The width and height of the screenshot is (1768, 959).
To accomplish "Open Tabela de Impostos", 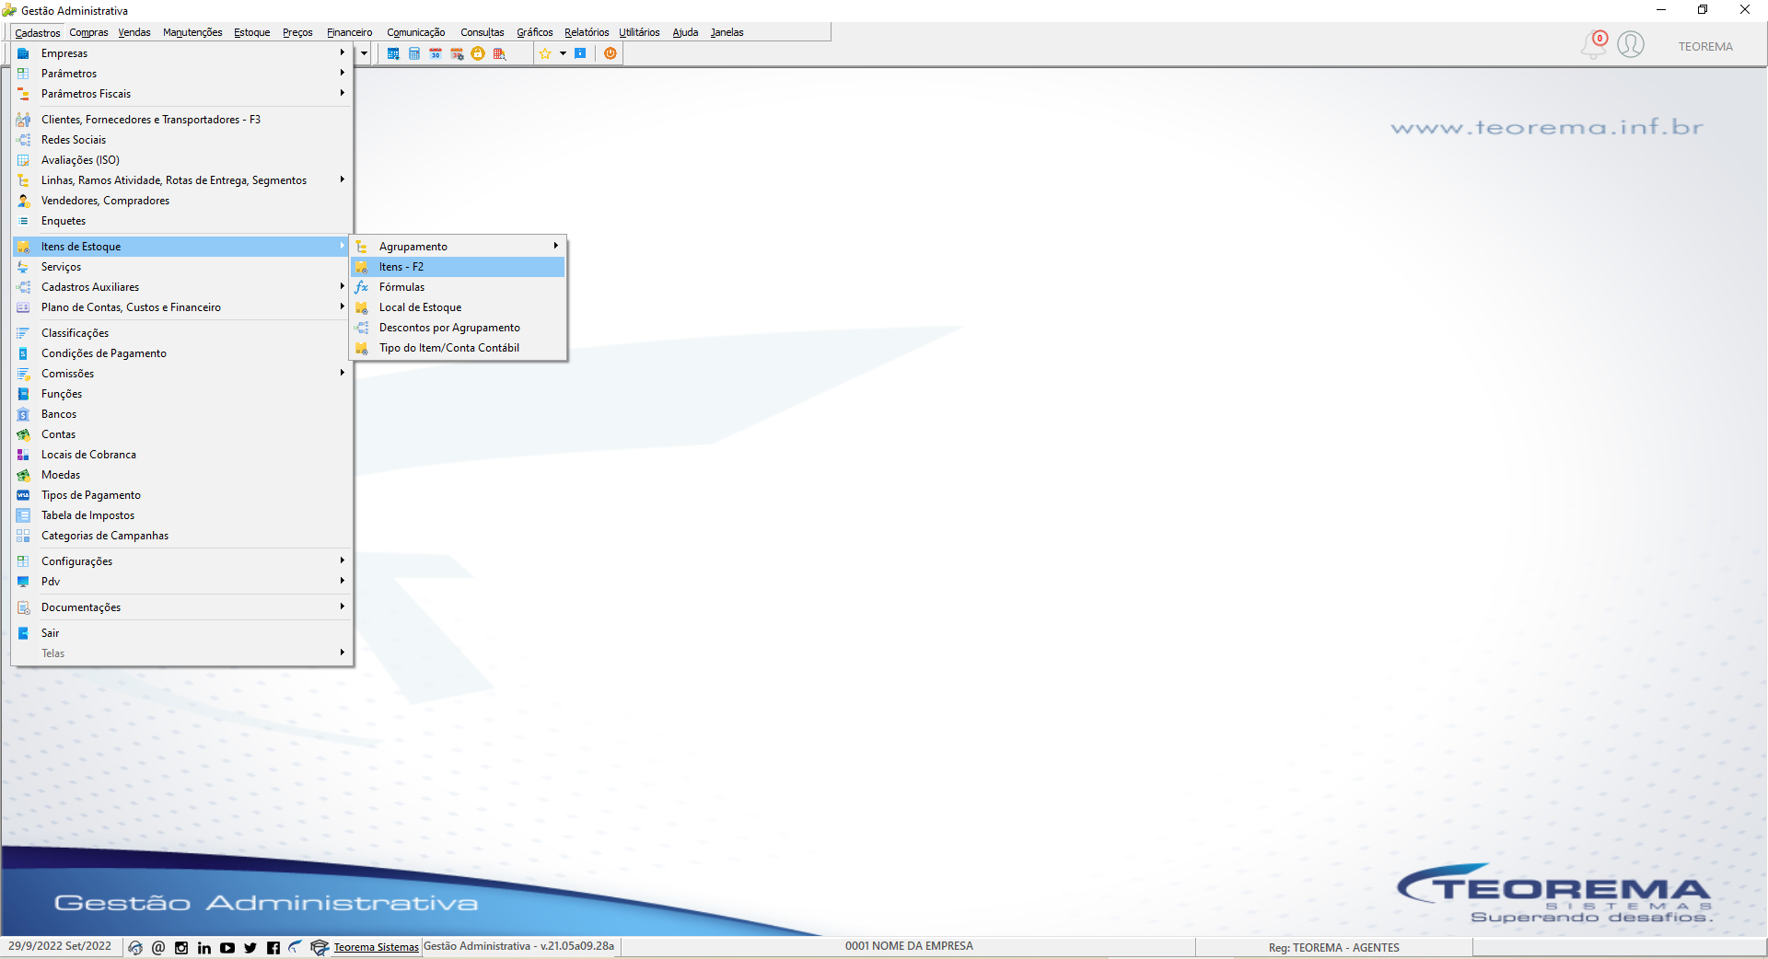I will pos(182,515).
